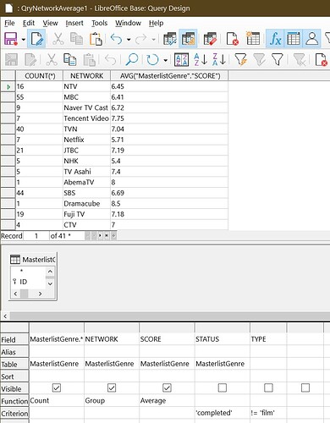The image size is (330, 423).
Task: Click the Run Query icon
Action: coord(170,39)
